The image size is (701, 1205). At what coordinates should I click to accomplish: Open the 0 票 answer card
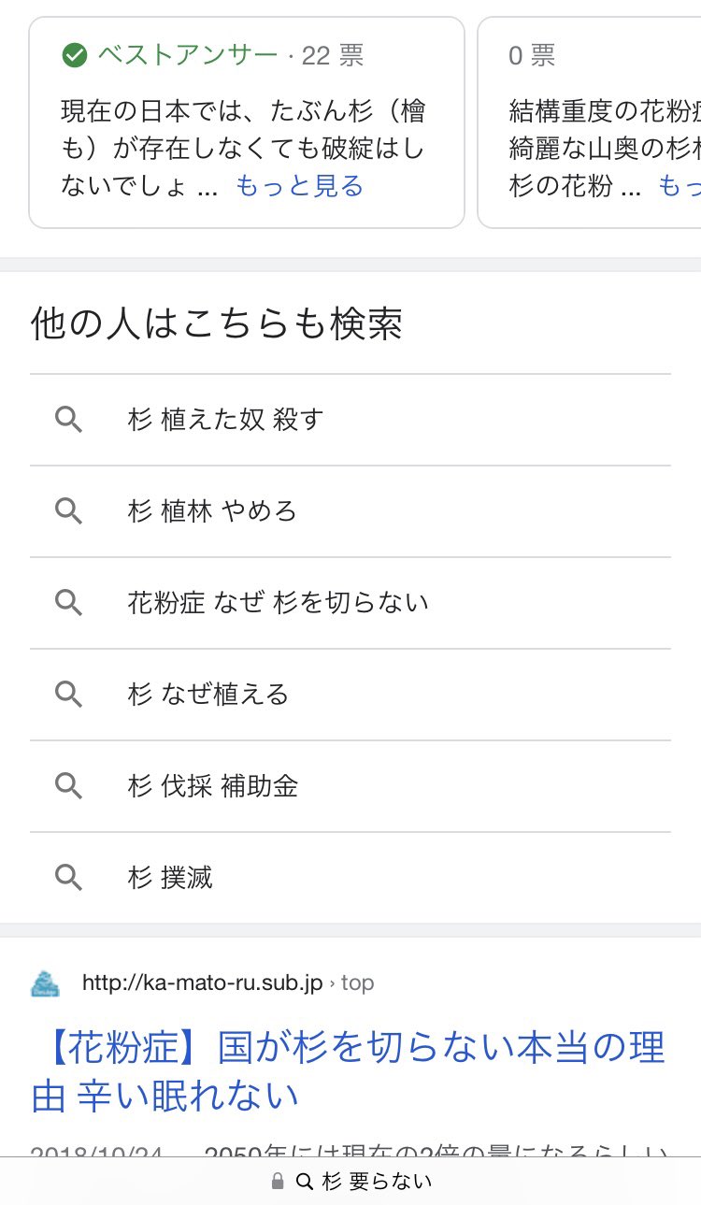[590, 122]
